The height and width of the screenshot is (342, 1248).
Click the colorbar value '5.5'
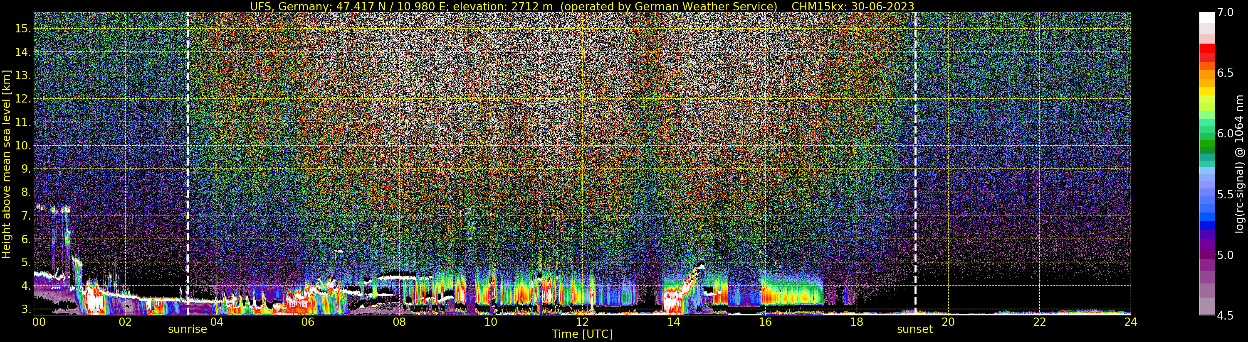point(1225,195)
